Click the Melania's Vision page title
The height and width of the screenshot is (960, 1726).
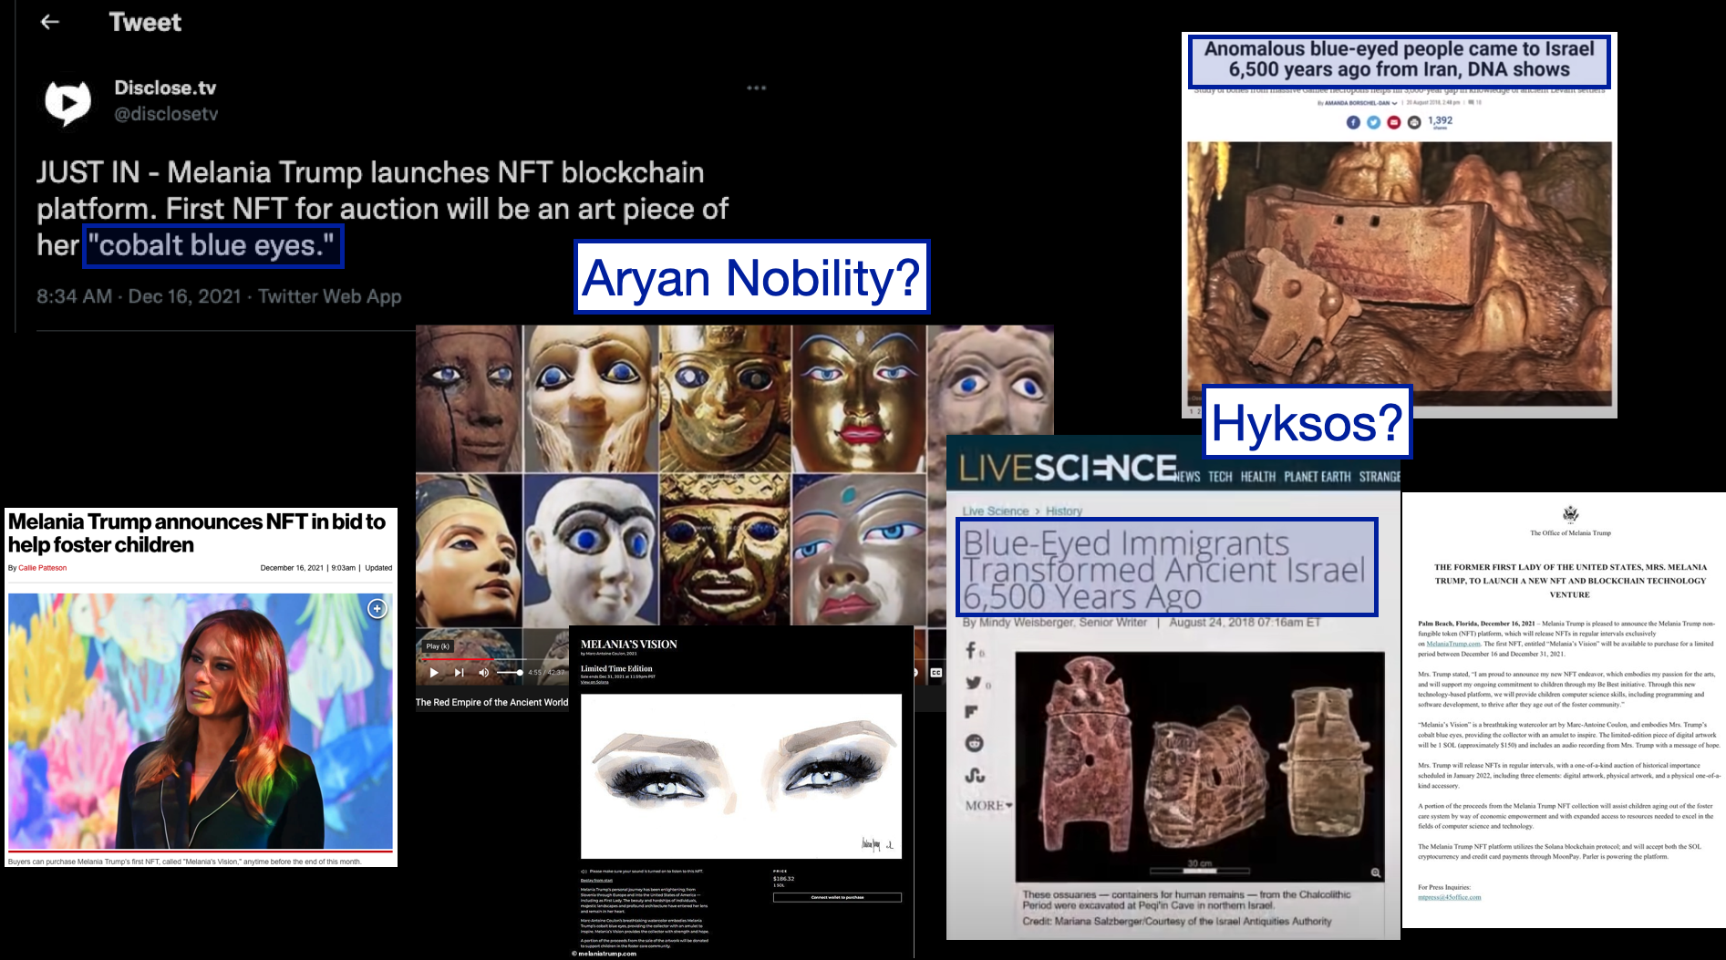point(629,645)
